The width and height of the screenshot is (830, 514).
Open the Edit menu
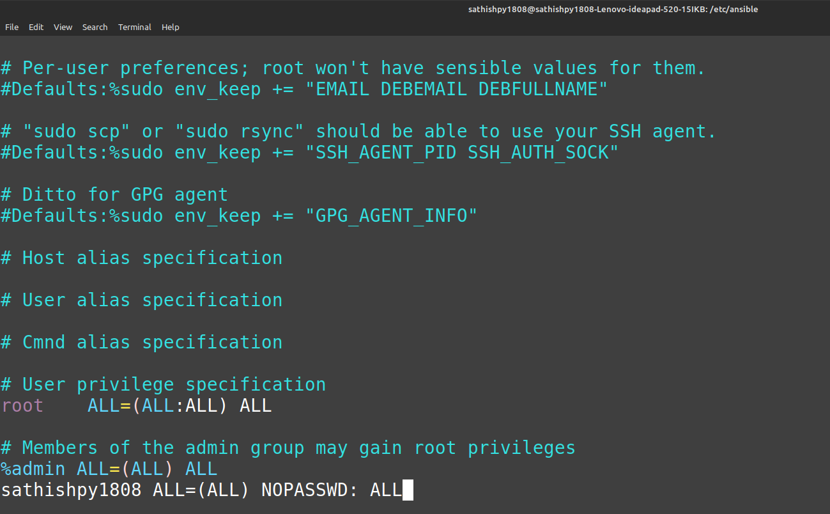(x=36, y=27)
